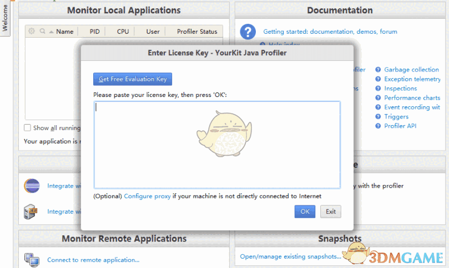
Task: Open Connect to remote application link
Action: click(93, 260)
